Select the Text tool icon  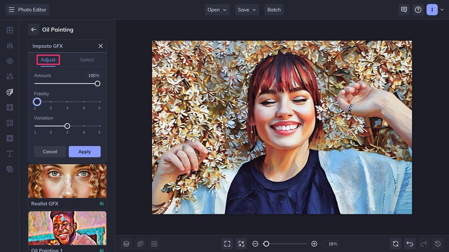10,154
